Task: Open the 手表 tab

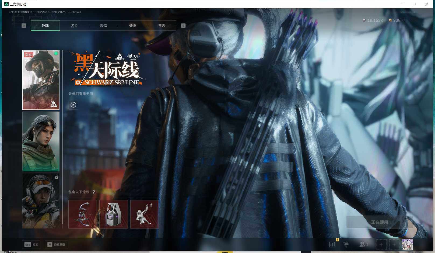Action: click(x=162, y=26)
